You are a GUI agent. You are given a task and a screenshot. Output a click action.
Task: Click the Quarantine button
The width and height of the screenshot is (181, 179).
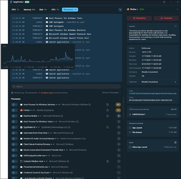(139, 18)
